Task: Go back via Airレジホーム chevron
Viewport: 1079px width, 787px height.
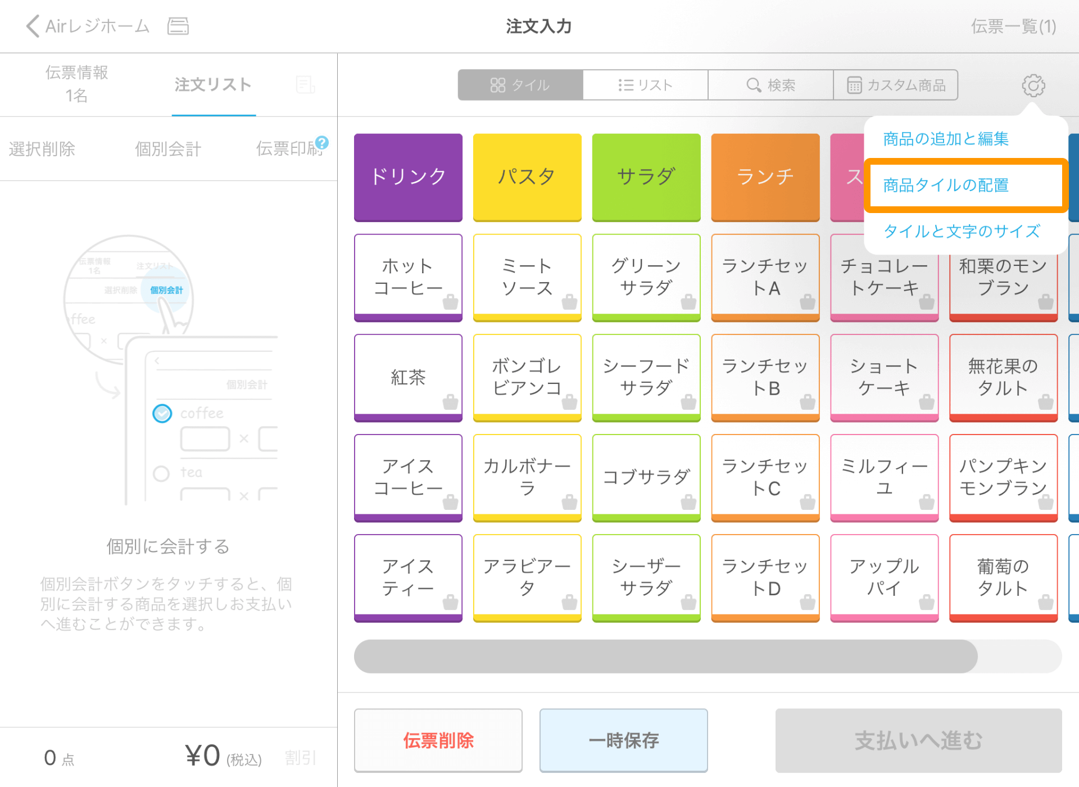Action: pyautogui.click(x=88, y=26)
